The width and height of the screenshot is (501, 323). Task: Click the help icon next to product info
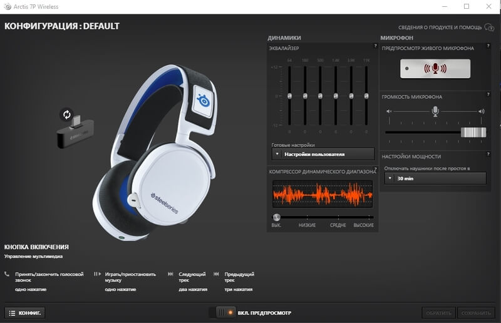[490, 28]
